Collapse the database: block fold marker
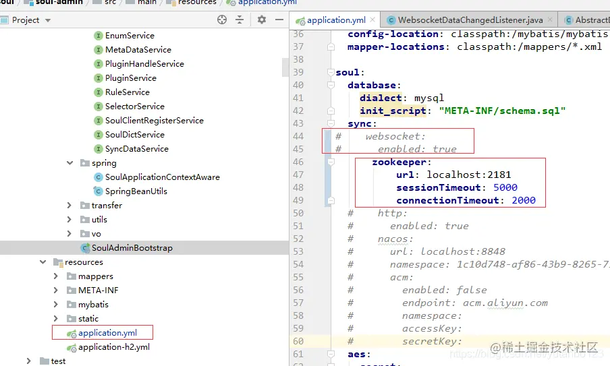 331,85
